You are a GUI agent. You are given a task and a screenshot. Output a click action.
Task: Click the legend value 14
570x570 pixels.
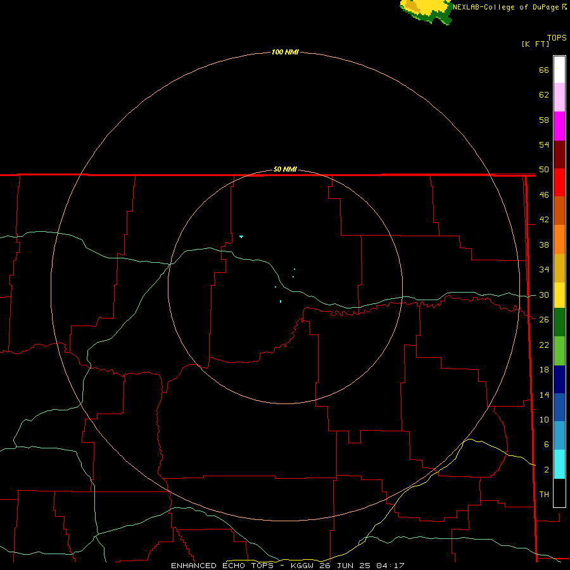[x=544, y=395]
